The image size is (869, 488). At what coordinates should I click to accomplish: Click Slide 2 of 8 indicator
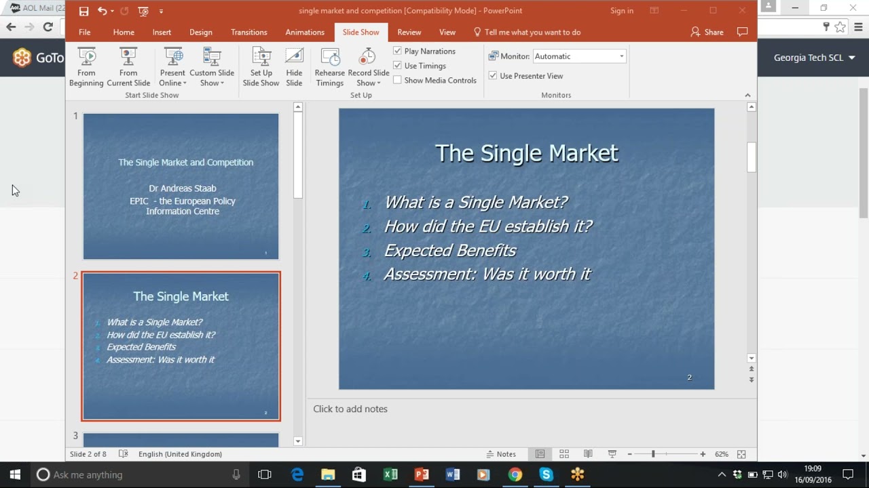[x=88, y=454]
